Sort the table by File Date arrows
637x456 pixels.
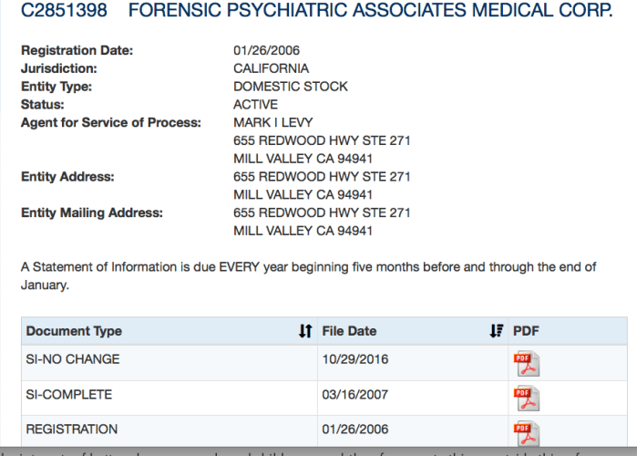point(497,331)
